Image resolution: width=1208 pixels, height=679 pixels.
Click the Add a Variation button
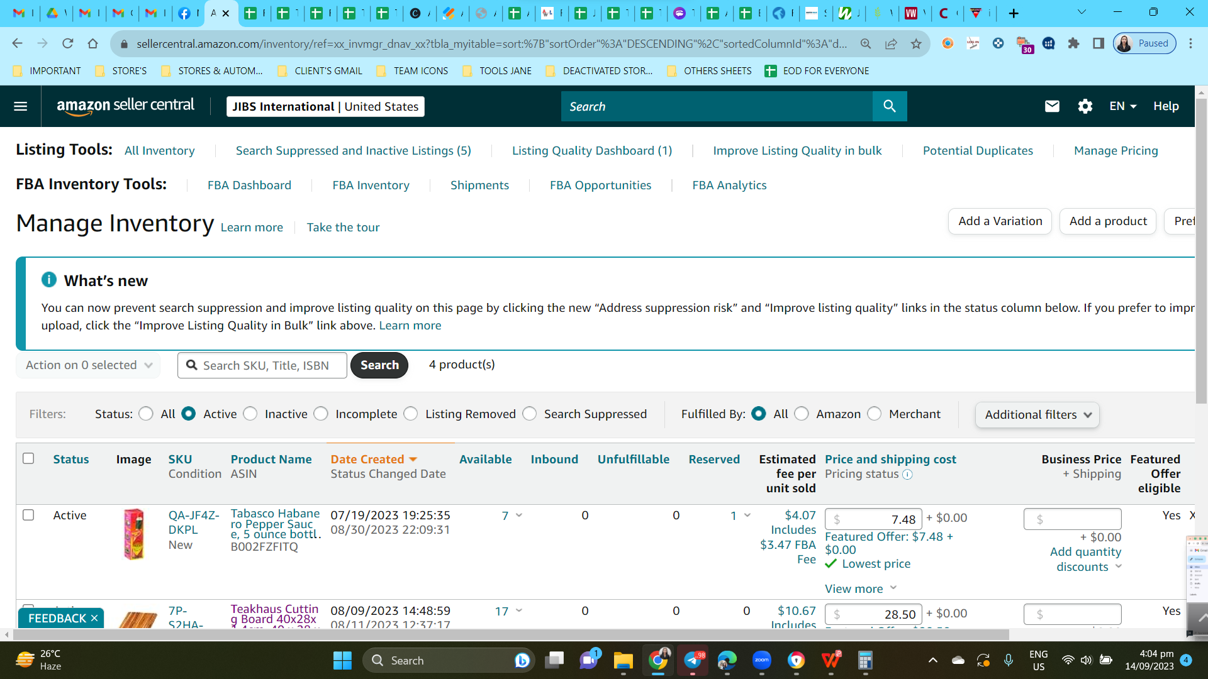(1000, 221)
